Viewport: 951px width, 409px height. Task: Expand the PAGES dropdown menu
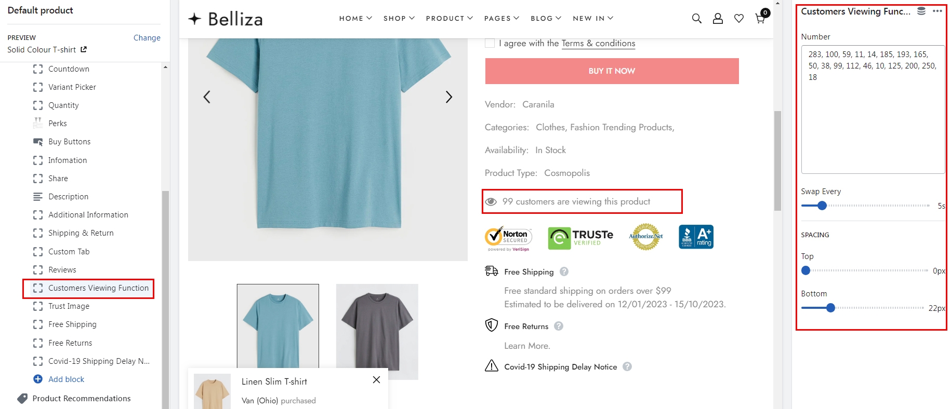(501, 18)
